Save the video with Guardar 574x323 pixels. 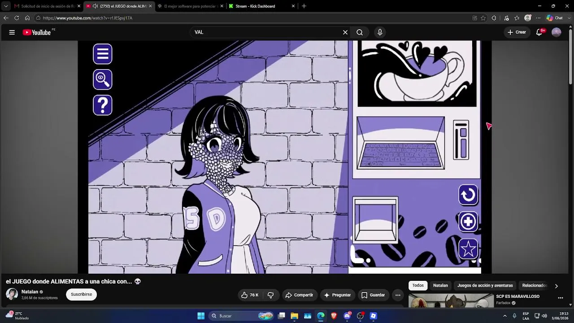tap(373, 295)
